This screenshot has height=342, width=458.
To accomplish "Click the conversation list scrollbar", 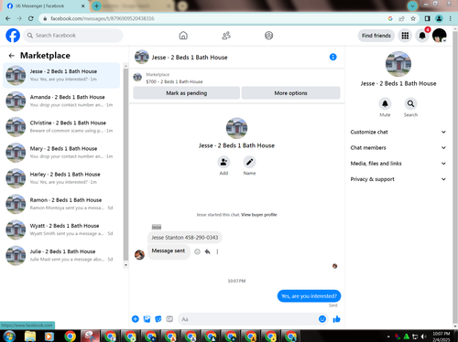I will pyautogui.click(x=125, y=165).
